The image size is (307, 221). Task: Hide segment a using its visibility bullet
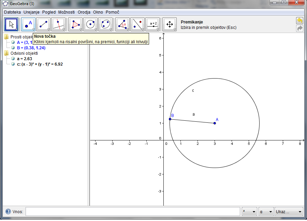point(13,58)
